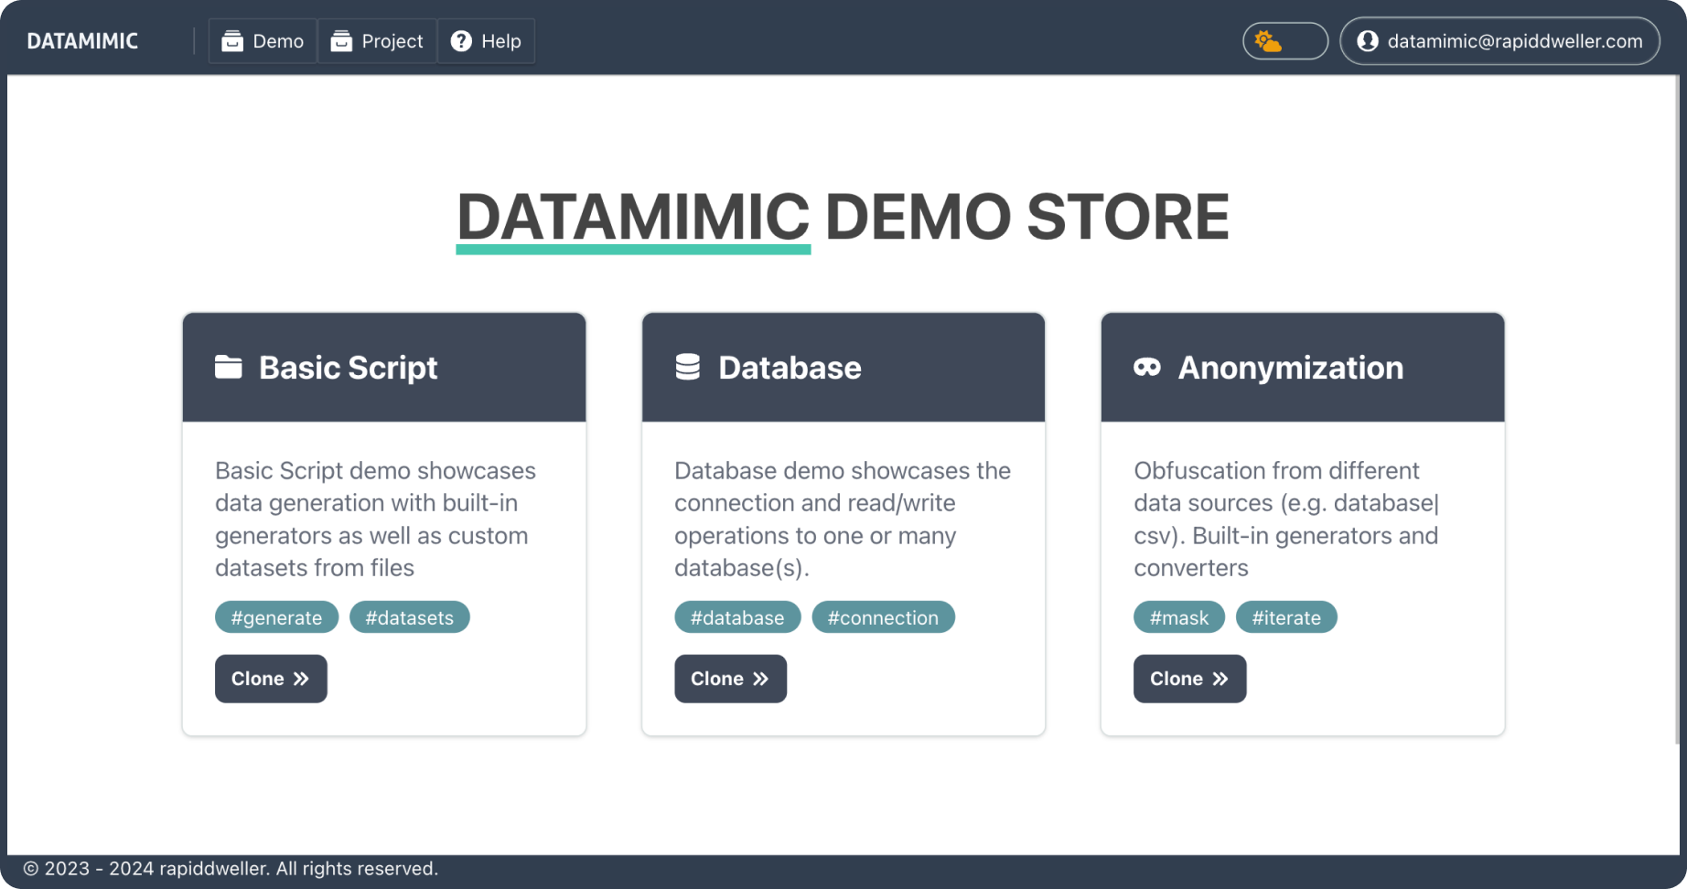Click the question mark icon next to Help
The height and width of the screenshot is (889, 1687).
(x=460, y=40)
